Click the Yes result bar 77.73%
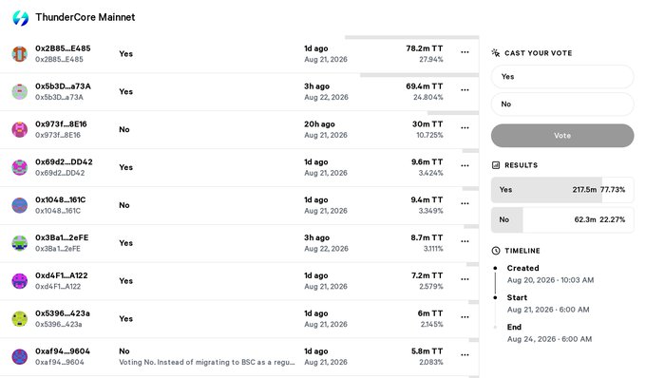 coord(562,190)
